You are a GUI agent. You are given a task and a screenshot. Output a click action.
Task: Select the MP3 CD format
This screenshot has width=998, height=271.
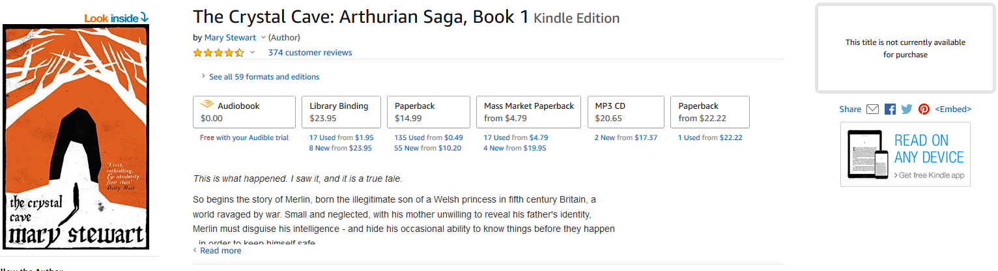(x=625, y=112)
